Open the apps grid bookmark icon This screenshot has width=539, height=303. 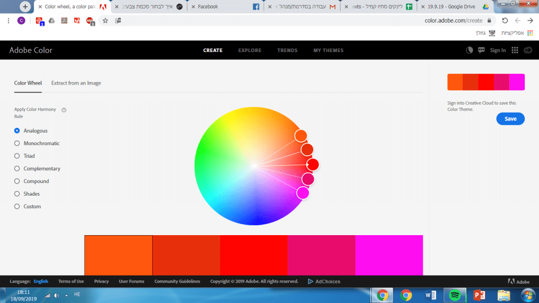530,33
